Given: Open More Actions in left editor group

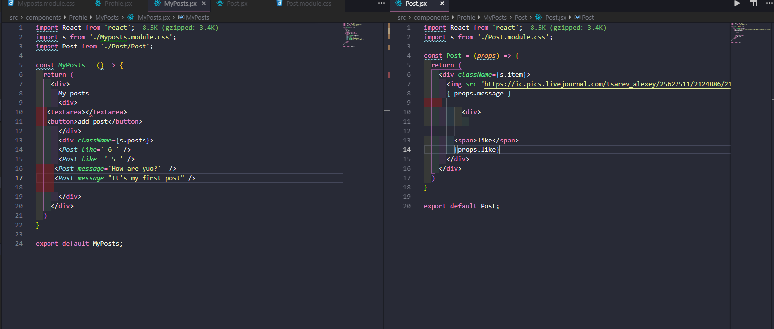Looking at the screenshot, I should tap(381, 3).
